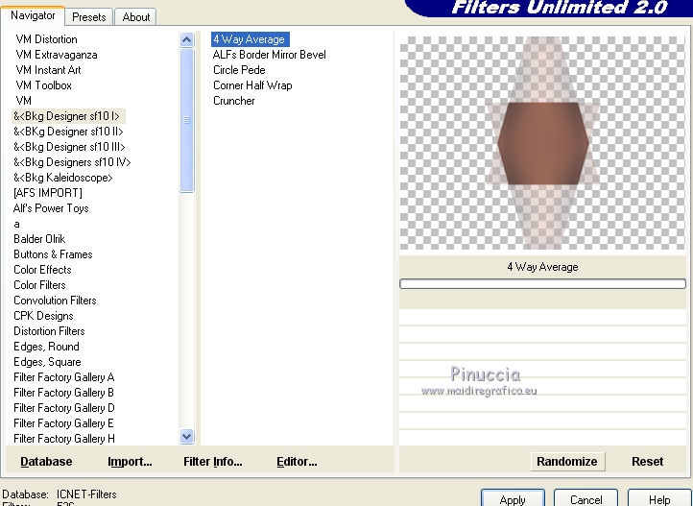The image size is (693, 506).
Task: Select &<Bkg Designer sf10 I> category
Action: pos(67,116)
